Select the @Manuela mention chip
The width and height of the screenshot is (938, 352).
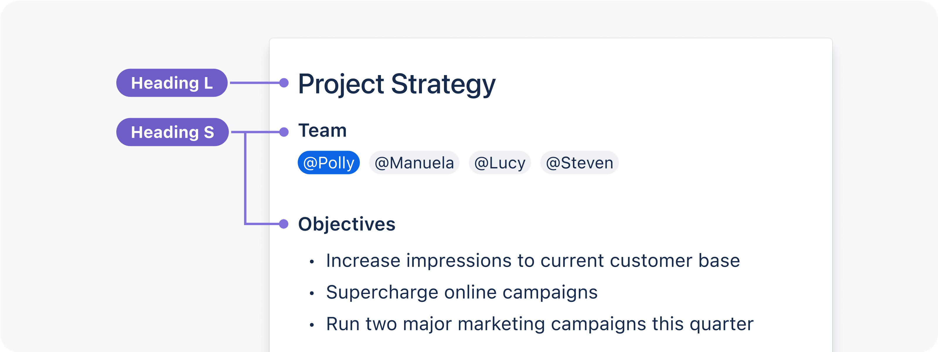tap(414, 162)
